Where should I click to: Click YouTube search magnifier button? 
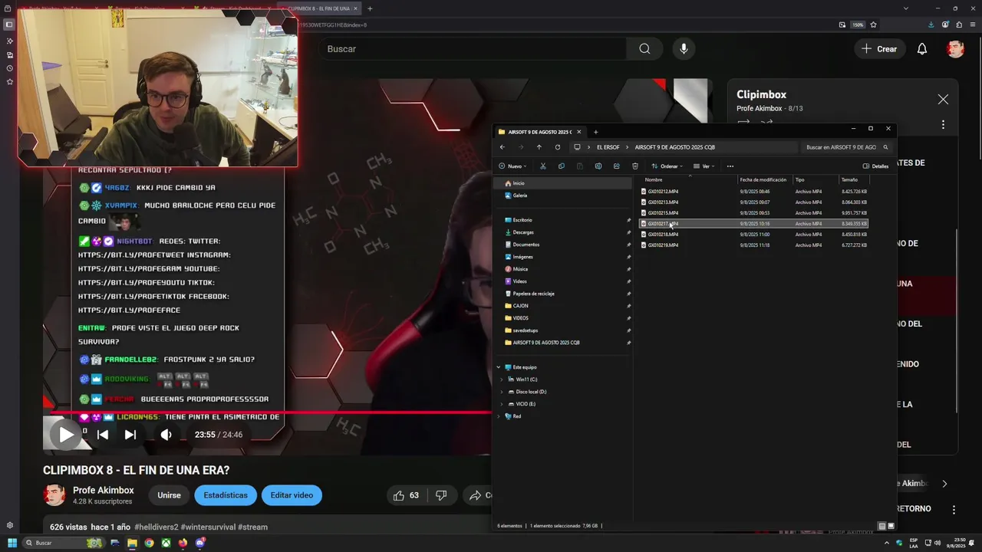click(x=644, y=49)
